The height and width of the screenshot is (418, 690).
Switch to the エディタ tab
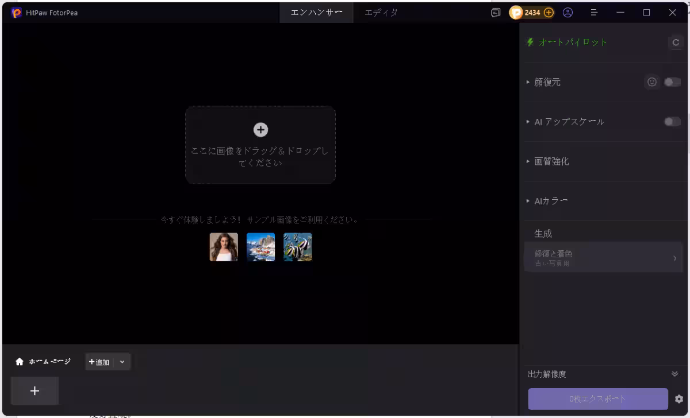[381, 12]
